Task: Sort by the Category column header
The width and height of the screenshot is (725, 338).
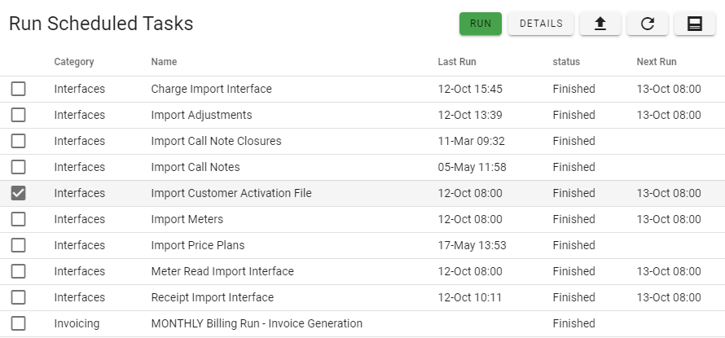Action: [74, 62]
